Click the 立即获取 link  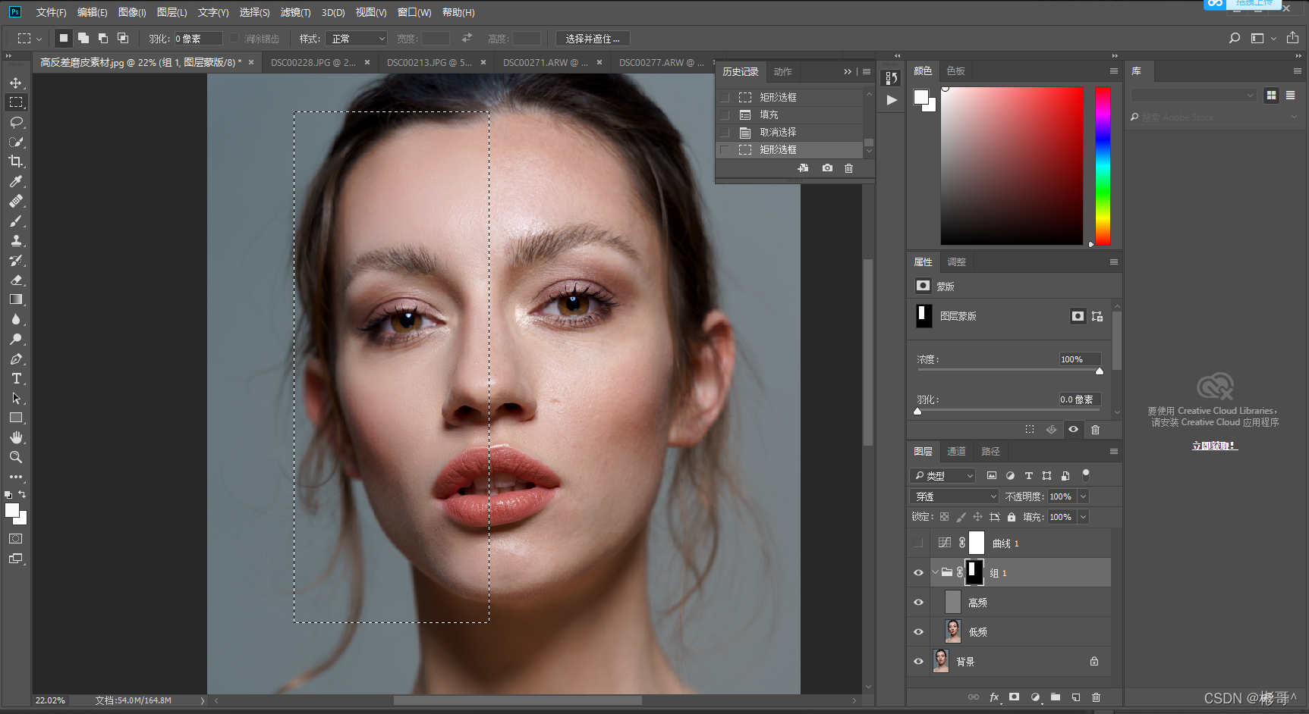click(x=1215, y=446)
